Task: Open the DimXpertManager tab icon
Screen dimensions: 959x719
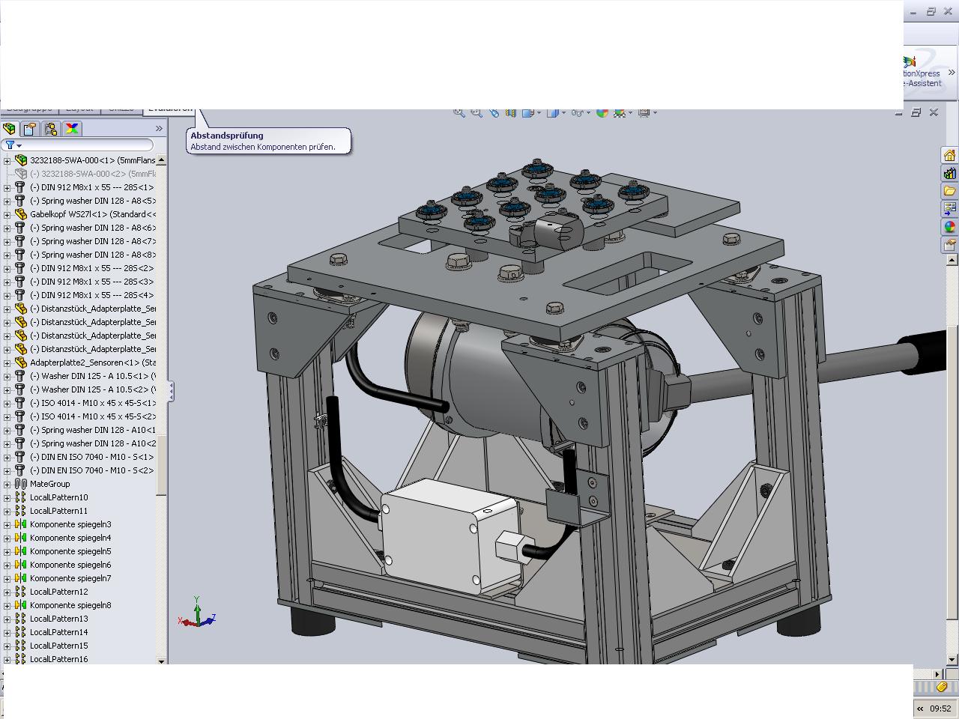Action: point(72,129)
